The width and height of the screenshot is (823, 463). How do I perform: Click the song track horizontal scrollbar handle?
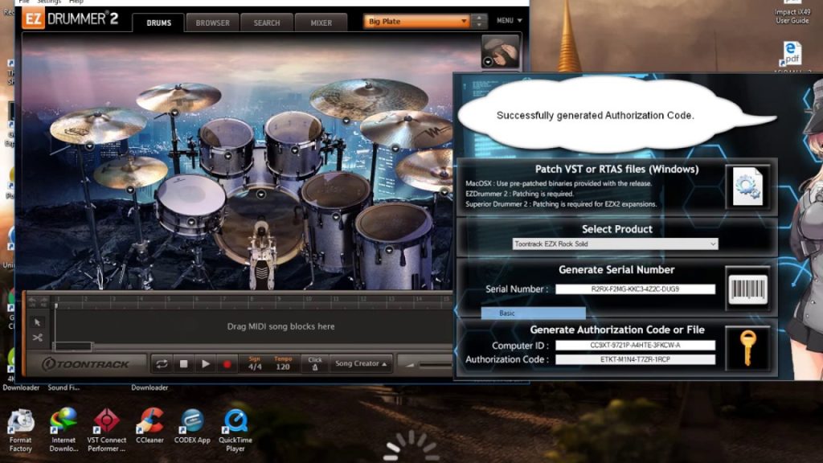[x=73, y=346]
